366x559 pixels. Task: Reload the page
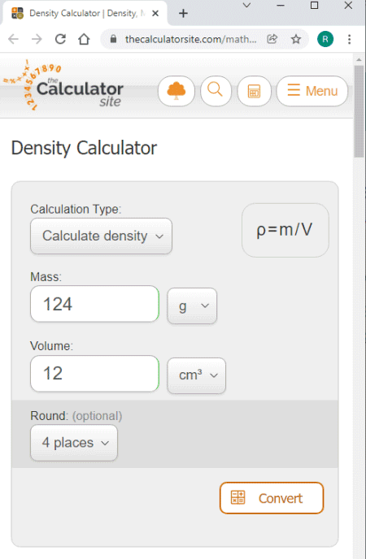point(60,39)
